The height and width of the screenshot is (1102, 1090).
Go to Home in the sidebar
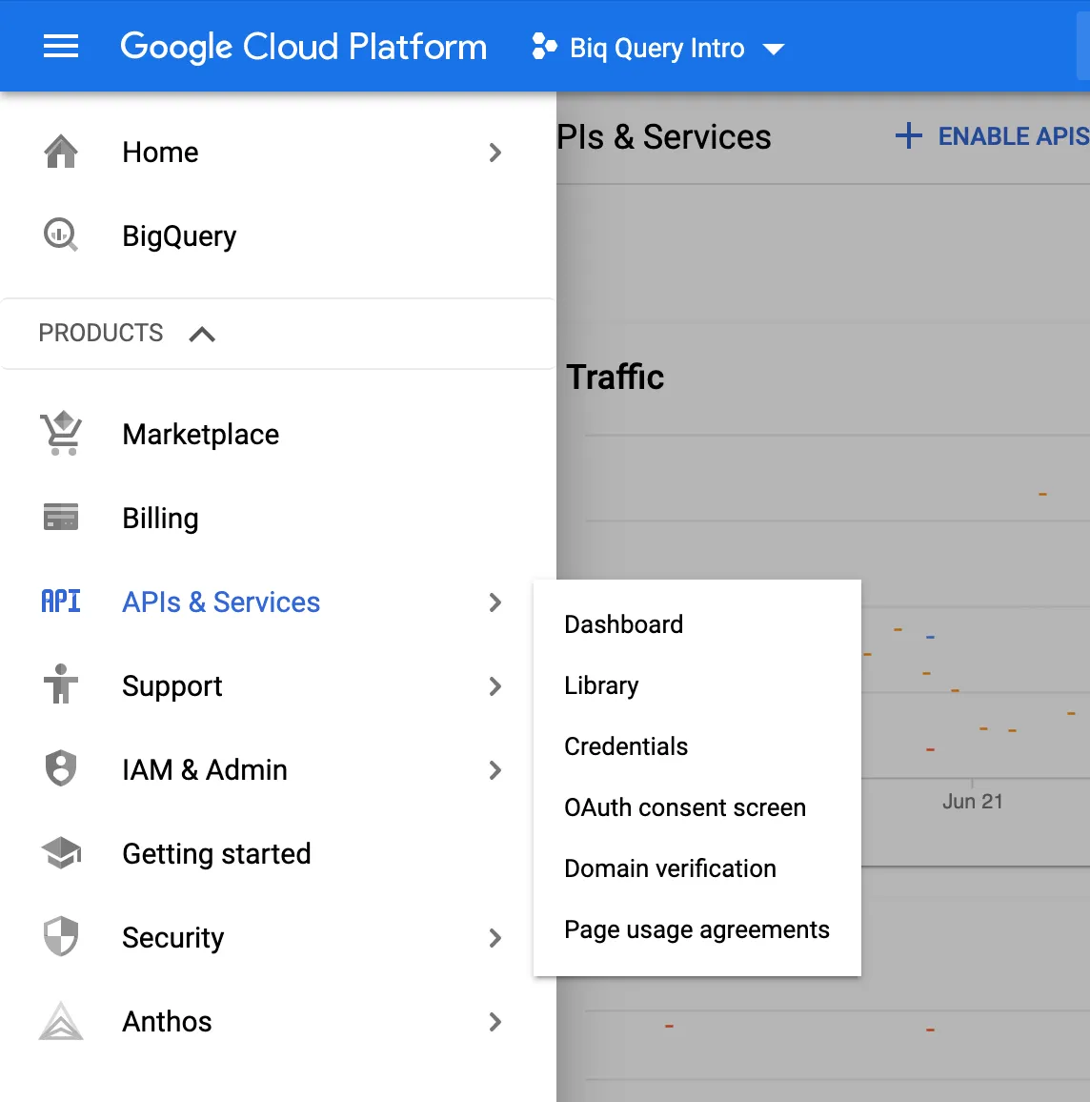tap(160, 153)
